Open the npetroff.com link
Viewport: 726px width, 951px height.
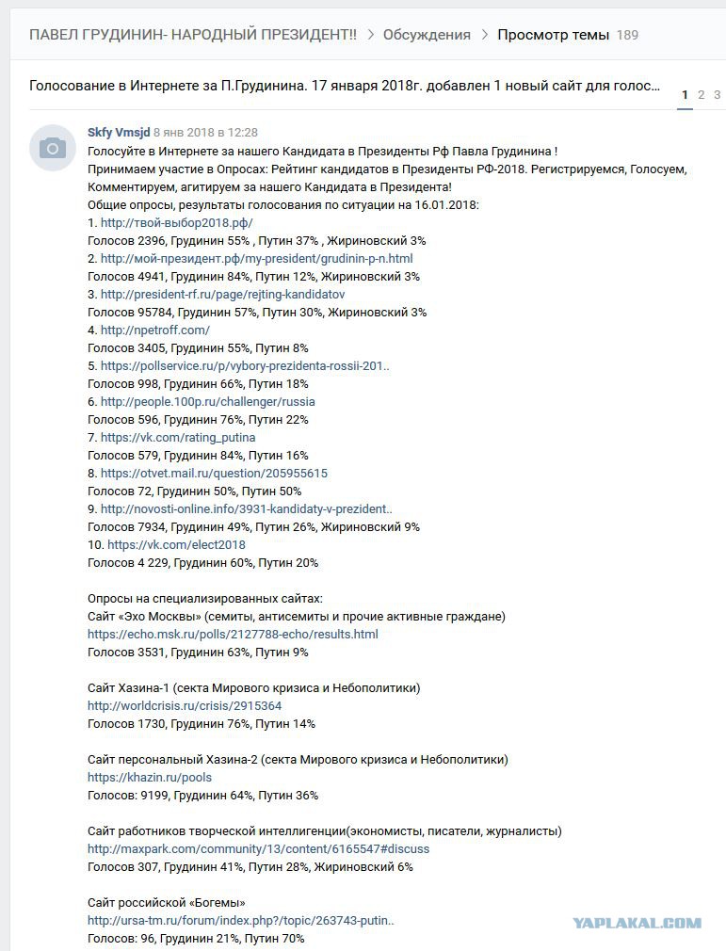pos(155,330)
